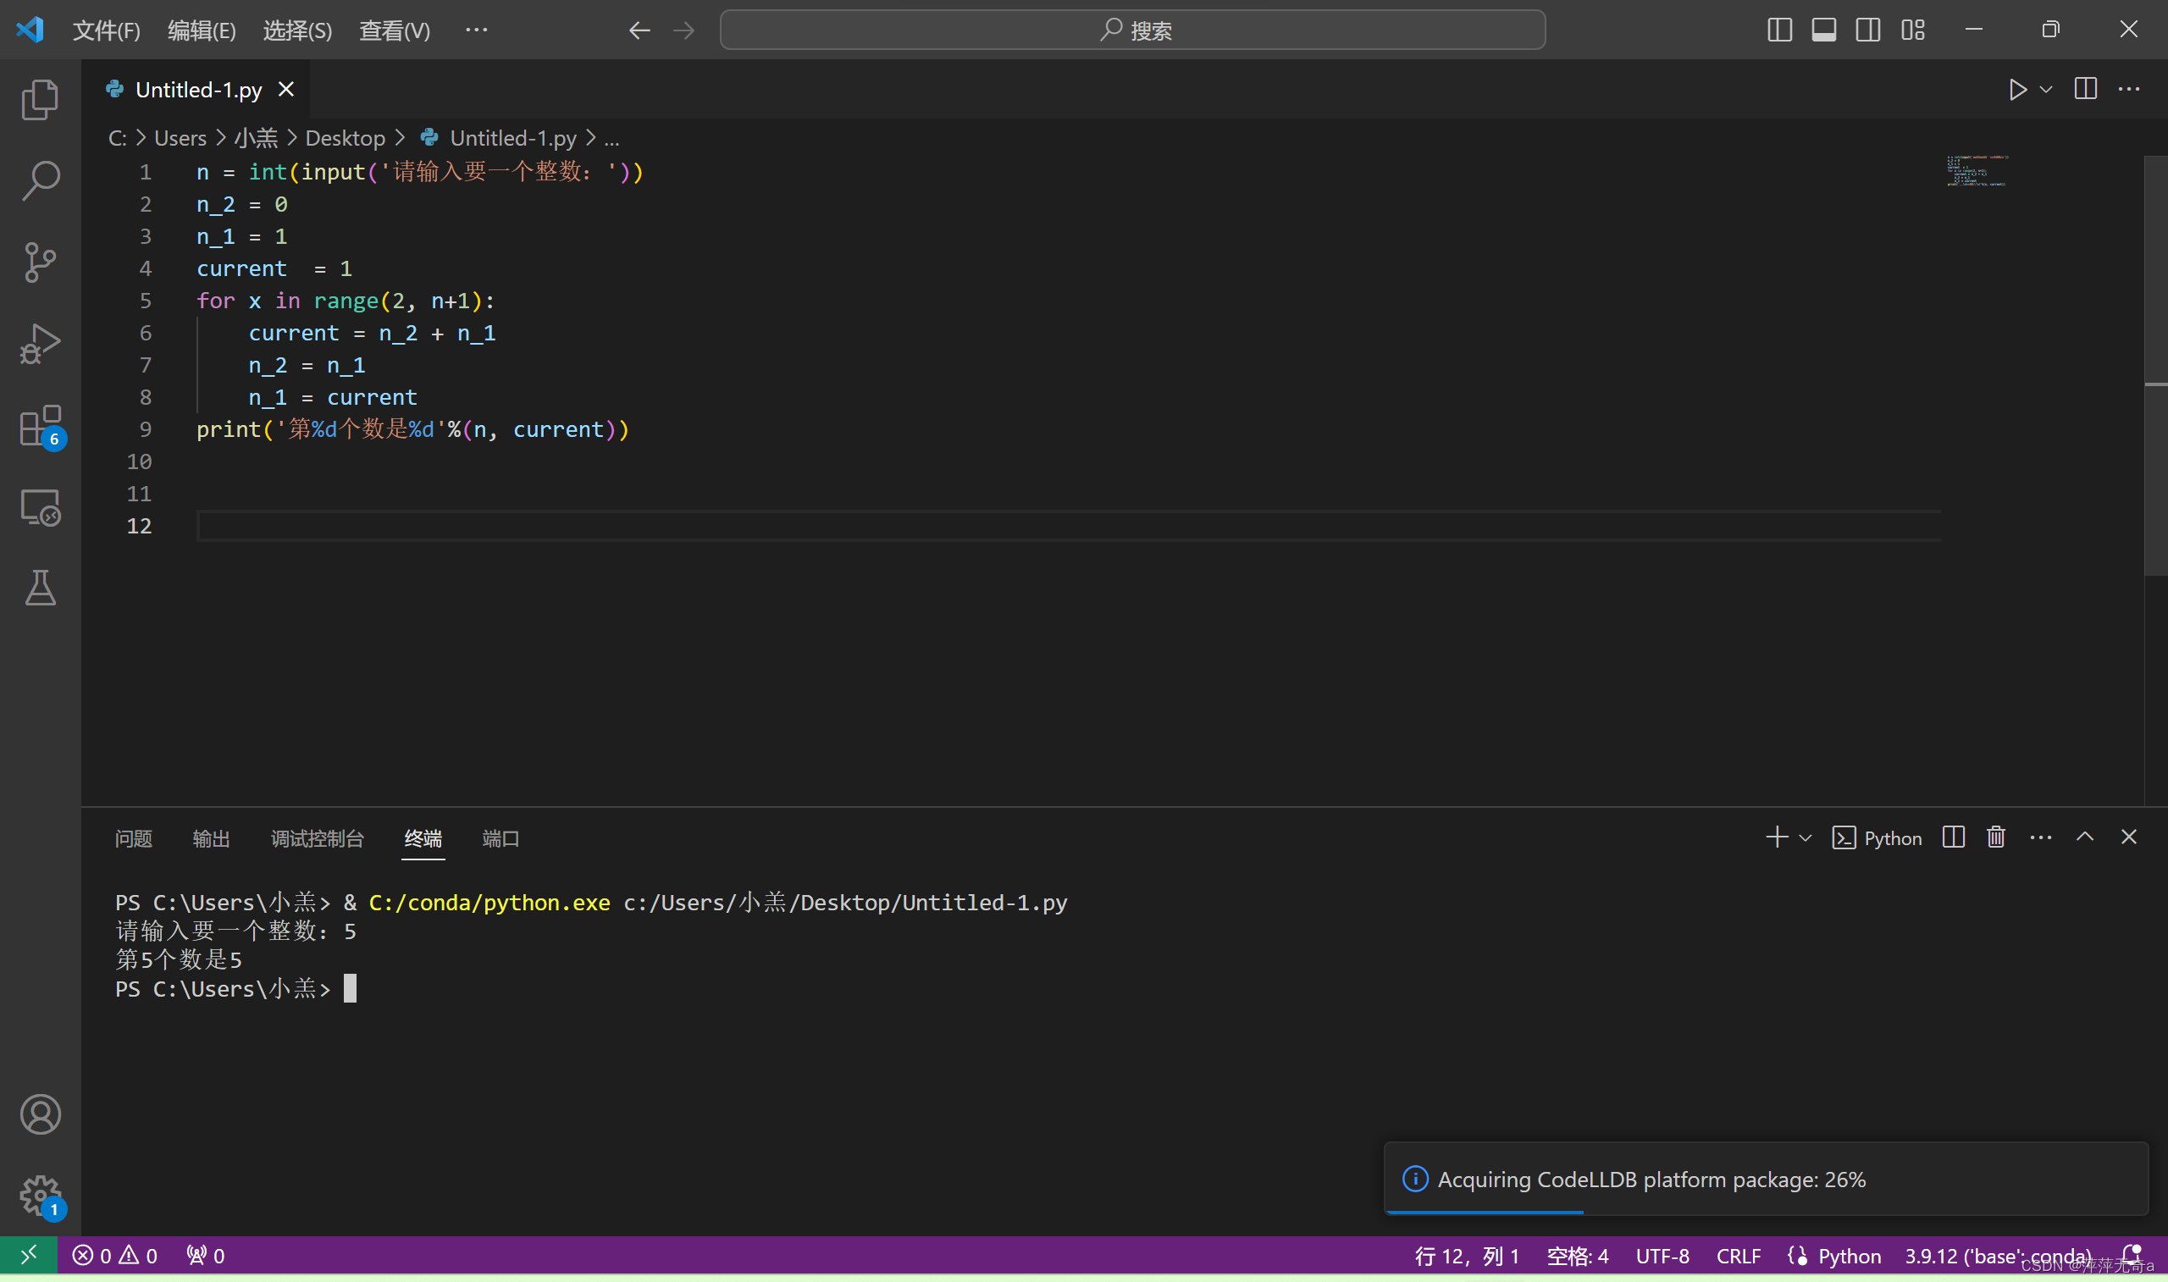Open the 文件(F) menu
This screenshot has height=1282, width=2168.
point(105,31)
